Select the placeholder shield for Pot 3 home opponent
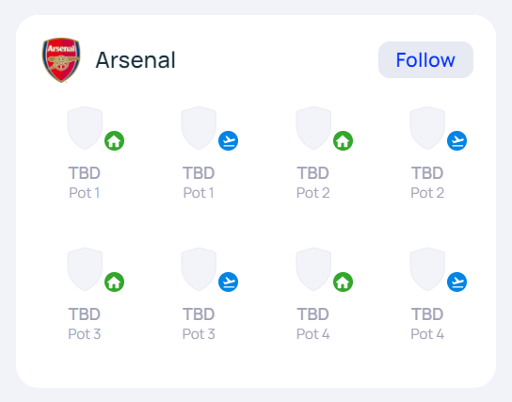The width and height of the screenshot is (512, 402). click(85, 269)
